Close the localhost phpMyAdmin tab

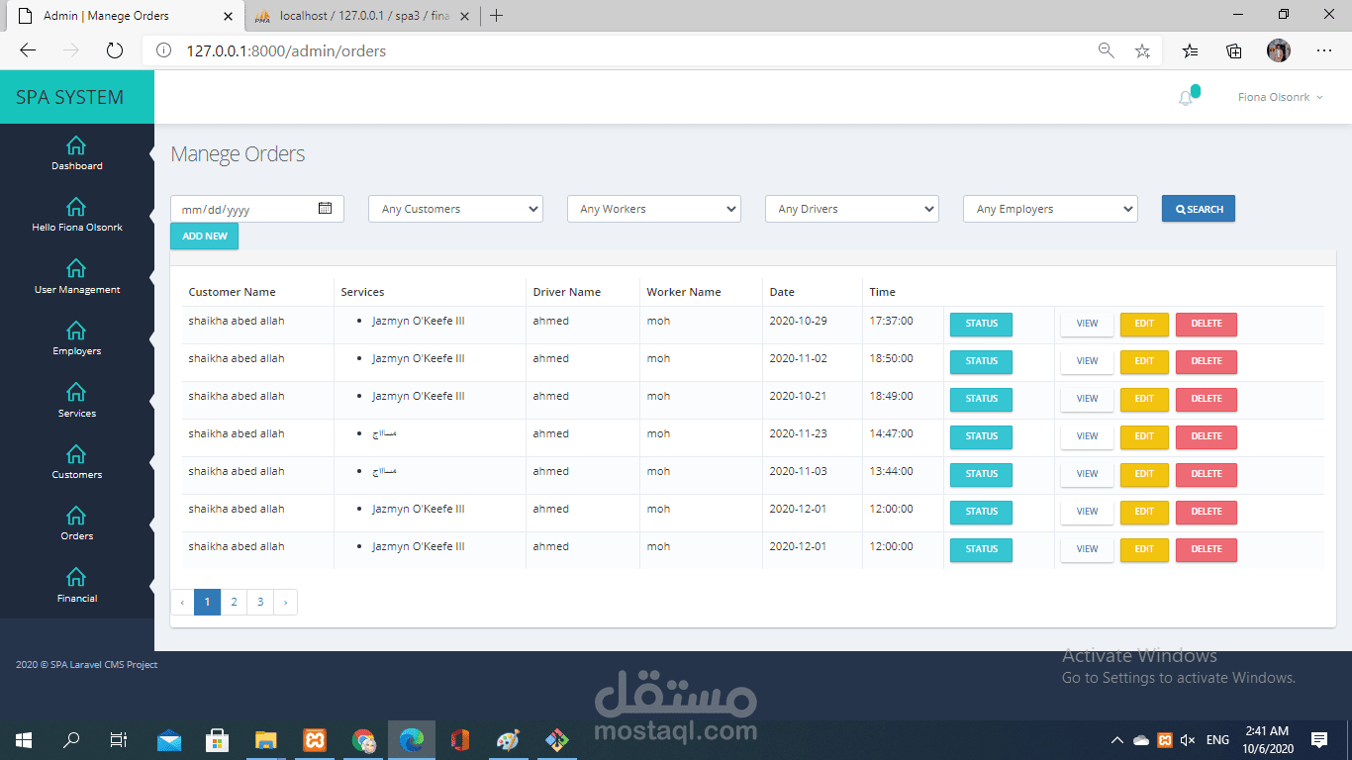click(x=464, y=16)
